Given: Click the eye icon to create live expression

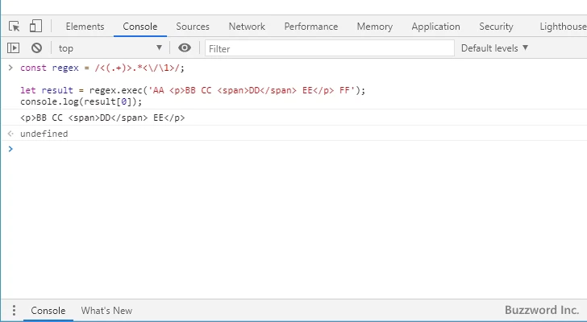Looking at the screenshot, I should [x=185, y=48].
